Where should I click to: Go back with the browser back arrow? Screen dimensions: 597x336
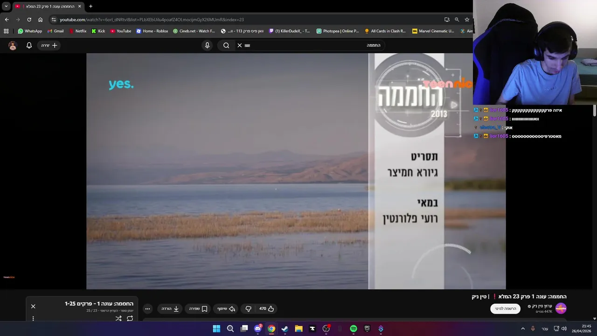[7, 20]
